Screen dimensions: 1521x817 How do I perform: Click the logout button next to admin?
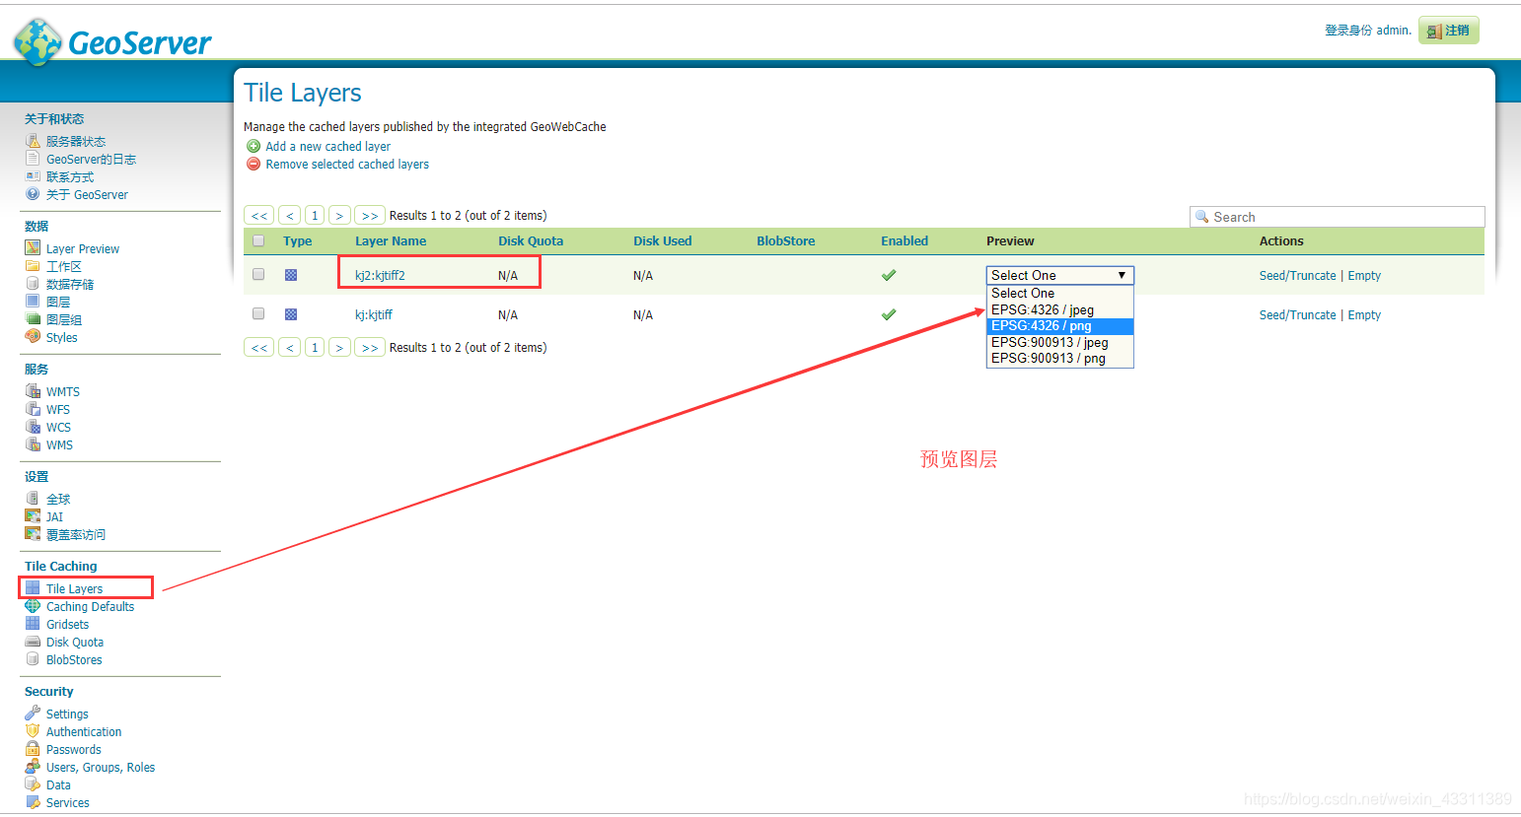tap(1449, 31)
